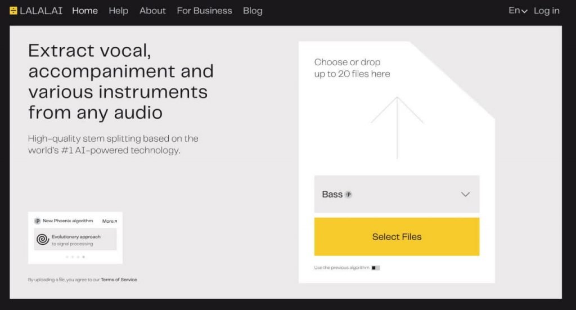Select the first carousel dot in promo card
This screenshot has width=576, height=310.
[x=67, y=257]
